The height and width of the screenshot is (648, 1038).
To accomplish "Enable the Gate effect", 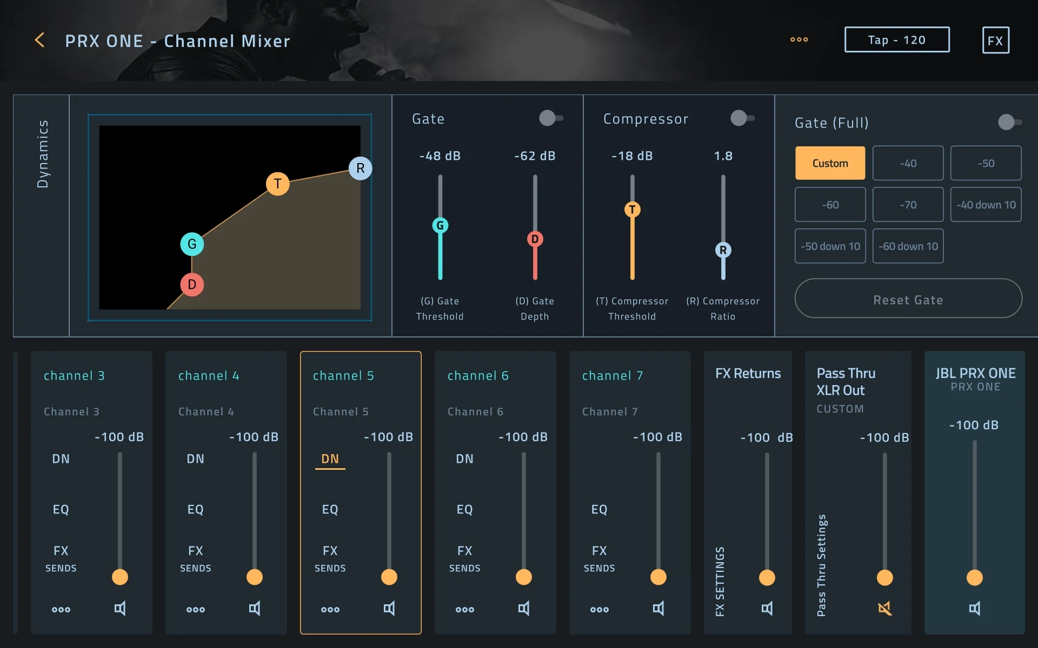I will [551, 118].
